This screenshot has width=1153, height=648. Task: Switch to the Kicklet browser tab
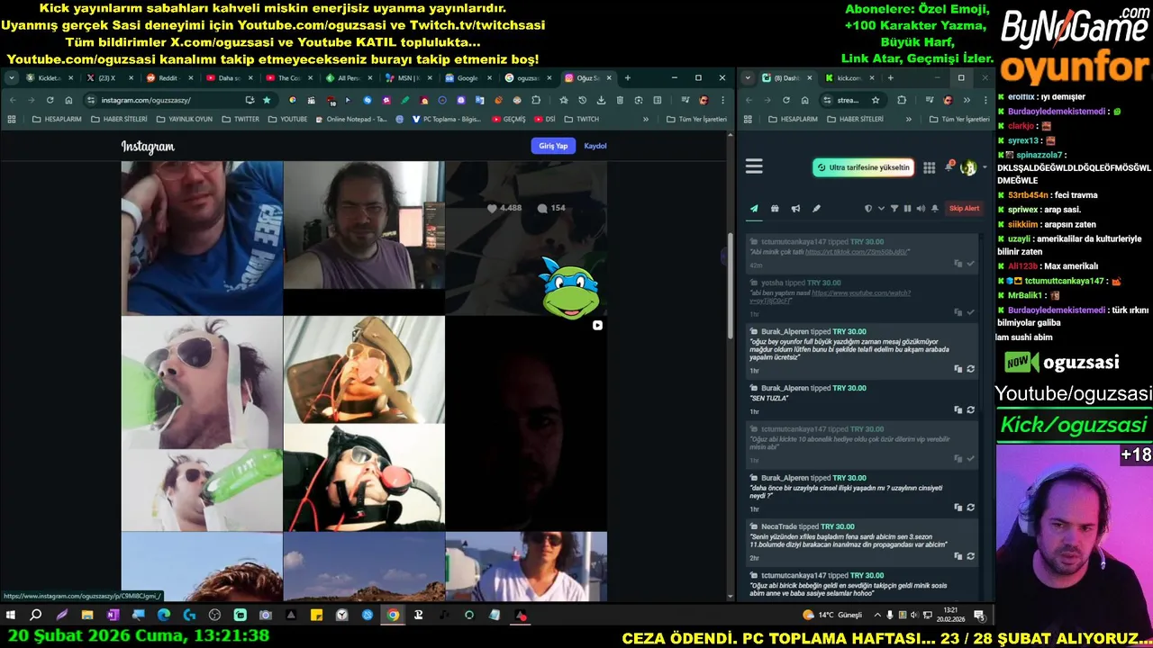50,78
